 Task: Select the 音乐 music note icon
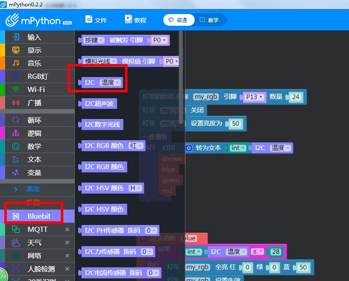[16, 63]
